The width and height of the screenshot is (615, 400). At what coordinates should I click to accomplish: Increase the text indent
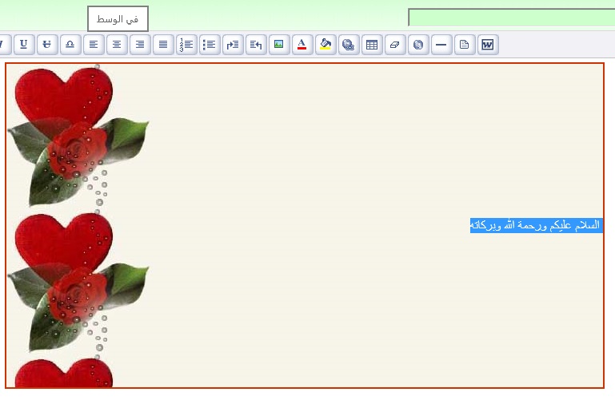pyautogui.click(x=233, y=45)
